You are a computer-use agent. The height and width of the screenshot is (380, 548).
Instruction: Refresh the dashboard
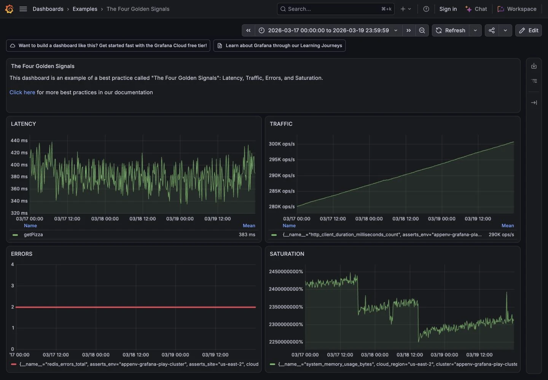click(x=451, y=30)
